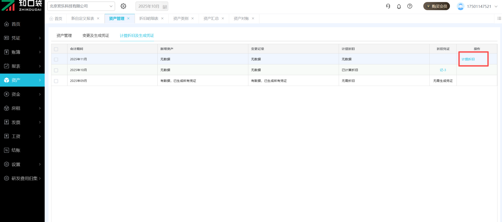This screenshot has height=222, width=502.
Task: Expand the 报表 sidebar menu
Action: [22, 66]
